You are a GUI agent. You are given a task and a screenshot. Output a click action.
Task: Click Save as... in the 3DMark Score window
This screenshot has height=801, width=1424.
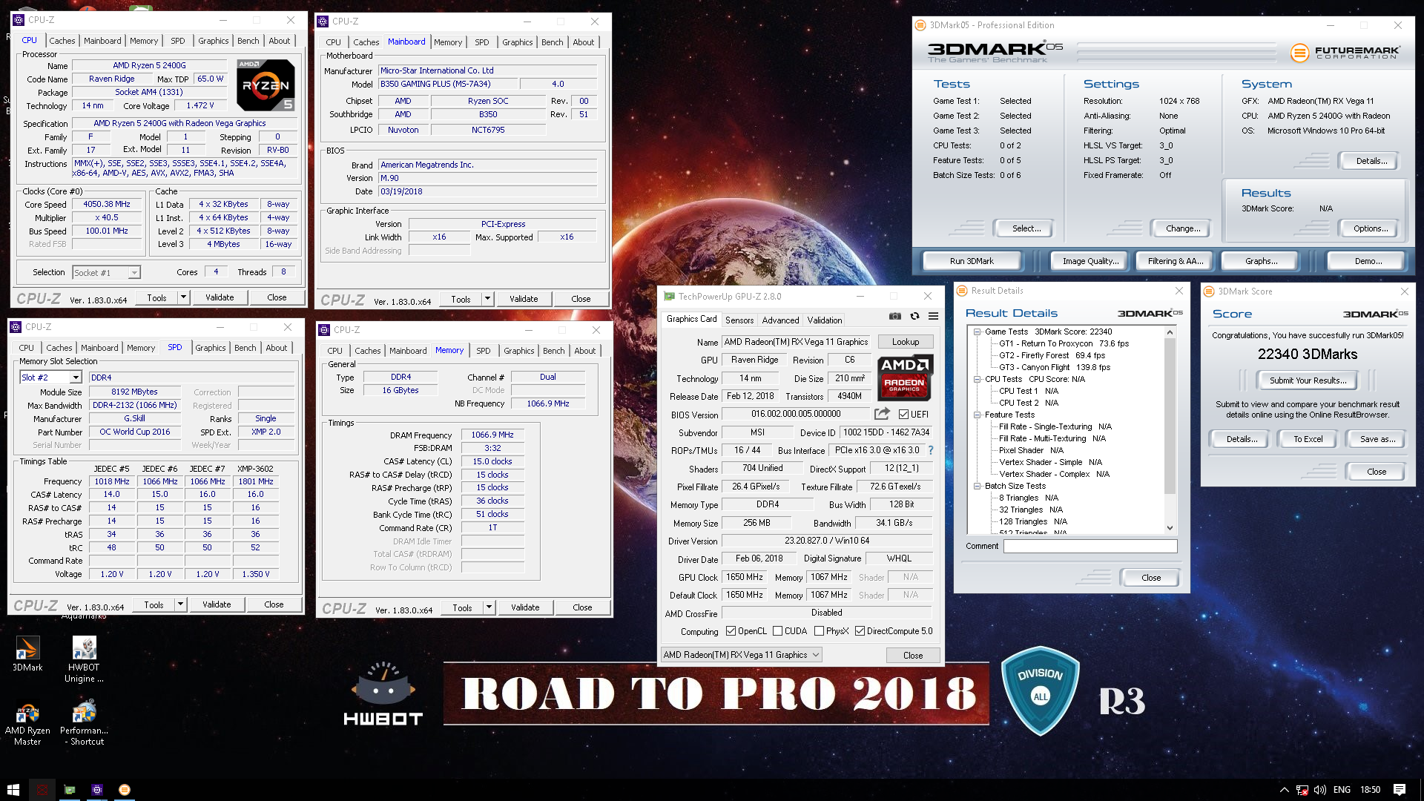tap(1377, 439)
